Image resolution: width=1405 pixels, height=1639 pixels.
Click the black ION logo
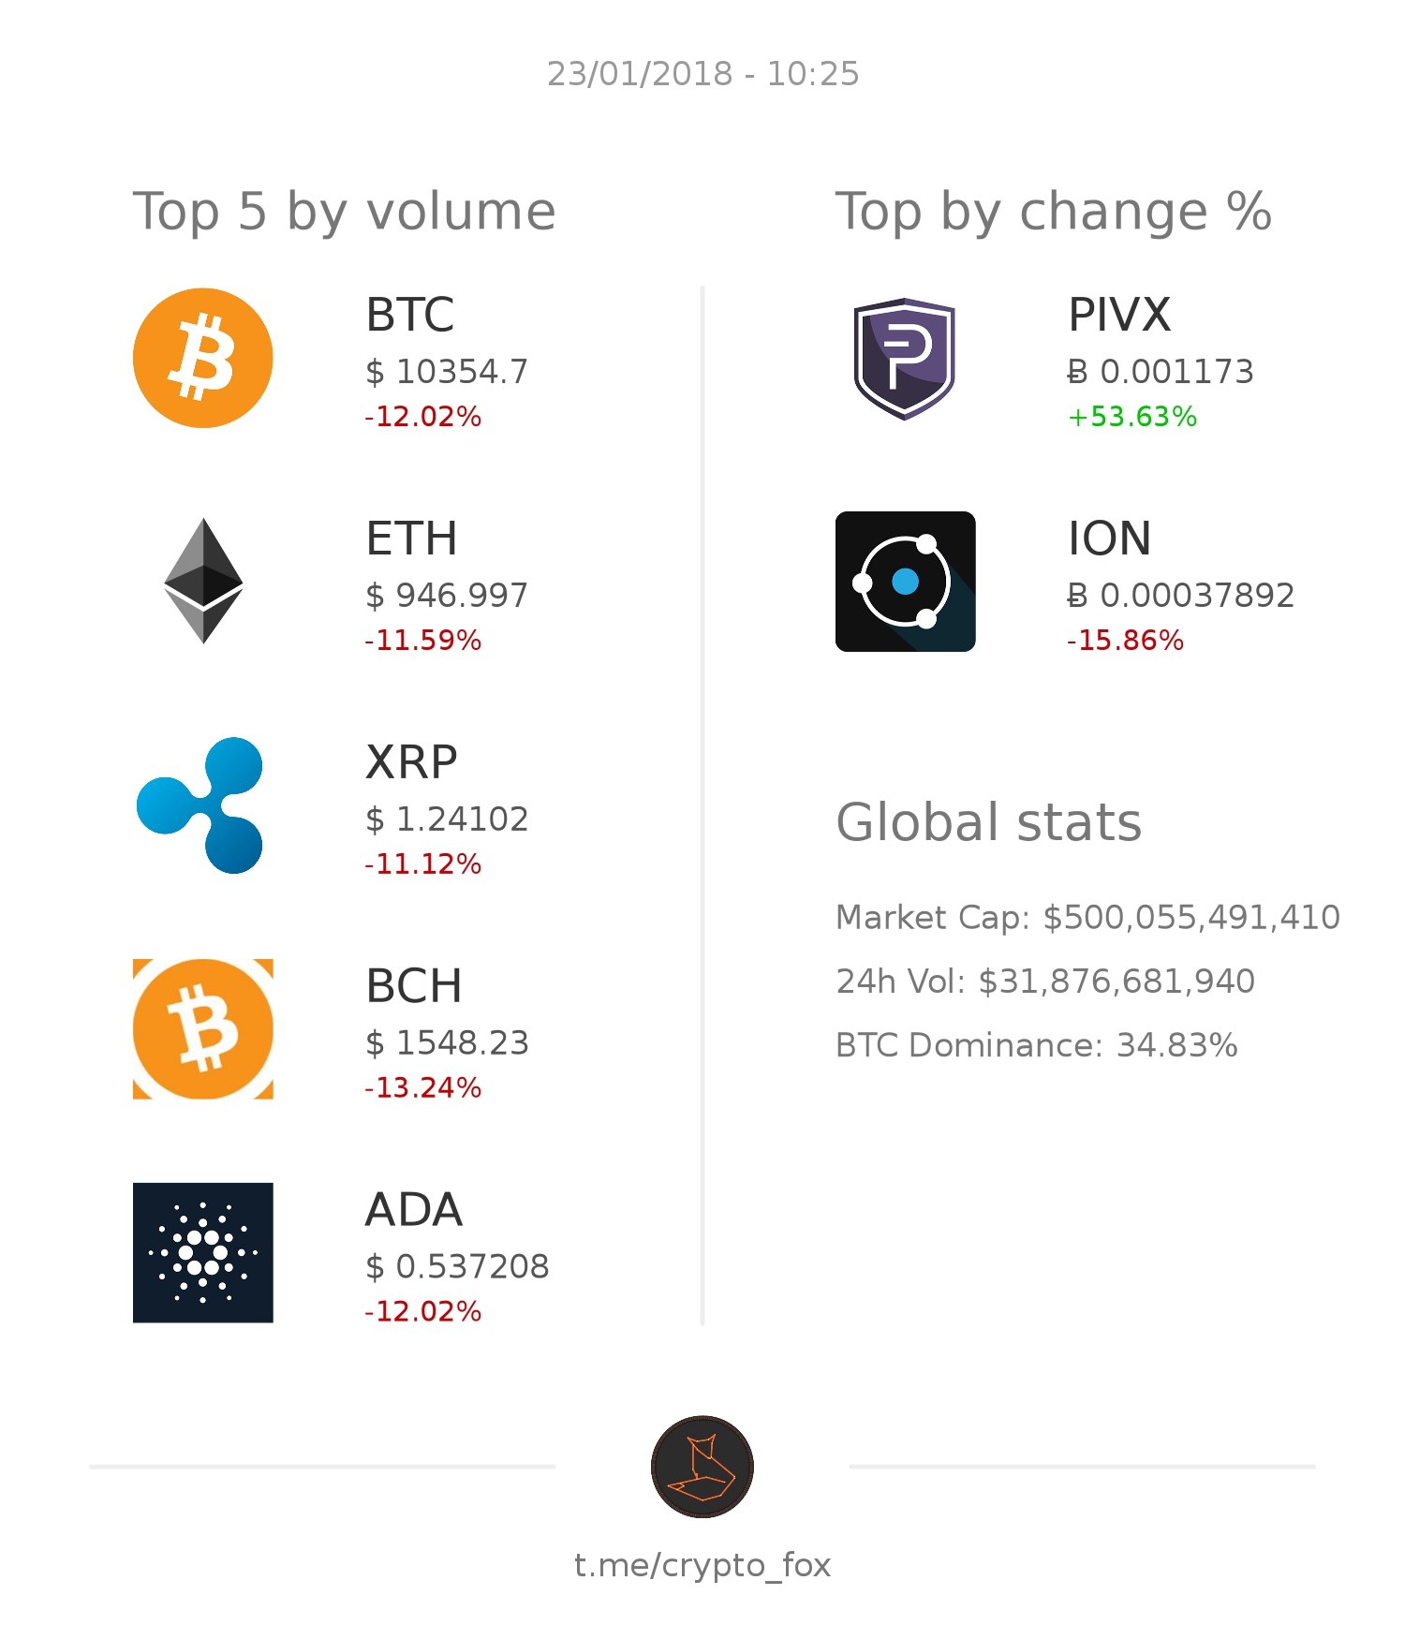pos(905,581)
